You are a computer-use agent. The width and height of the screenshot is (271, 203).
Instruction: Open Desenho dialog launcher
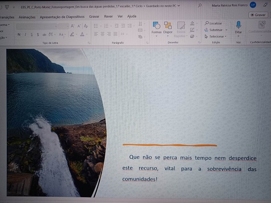click(199, 42)
